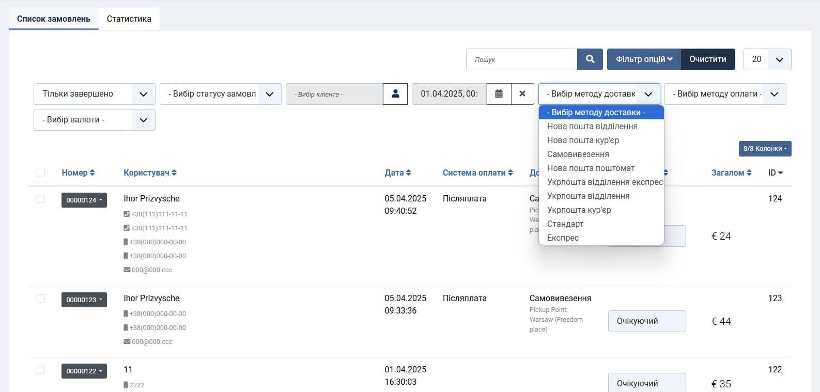Clear the date with the X icon

tap(522, 94)
